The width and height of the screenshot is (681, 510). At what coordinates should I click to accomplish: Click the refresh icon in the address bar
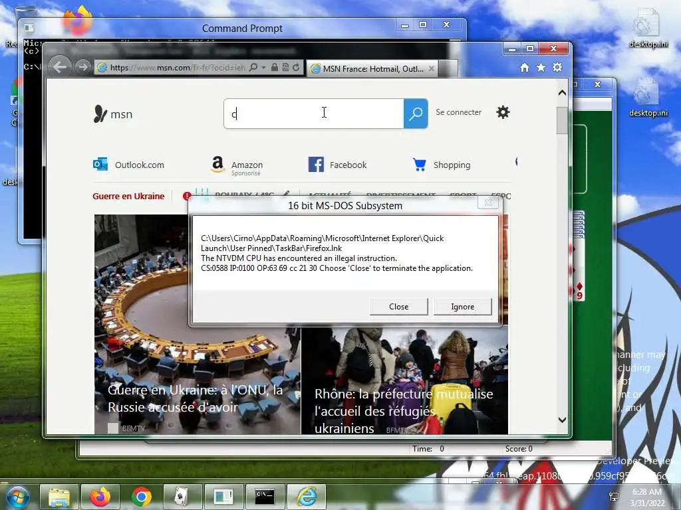(296, 67)
